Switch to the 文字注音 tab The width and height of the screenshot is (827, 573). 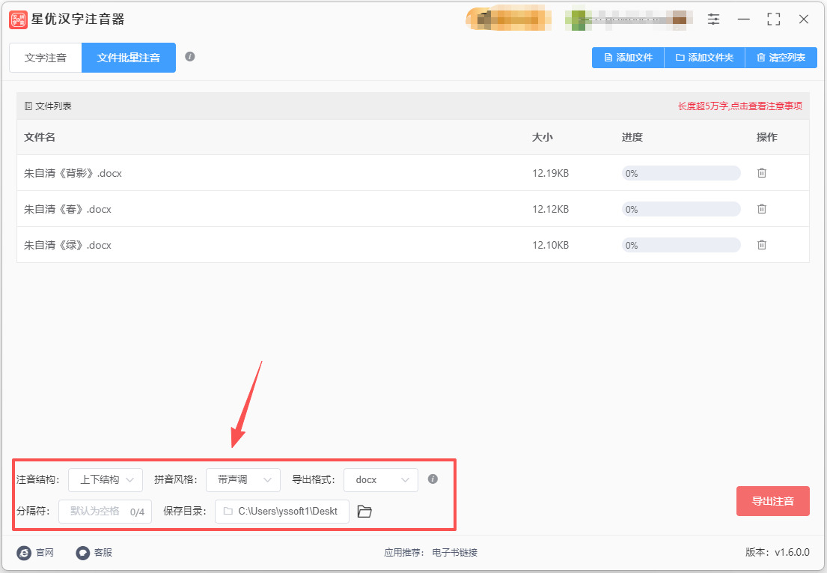(x=46, y=58)
